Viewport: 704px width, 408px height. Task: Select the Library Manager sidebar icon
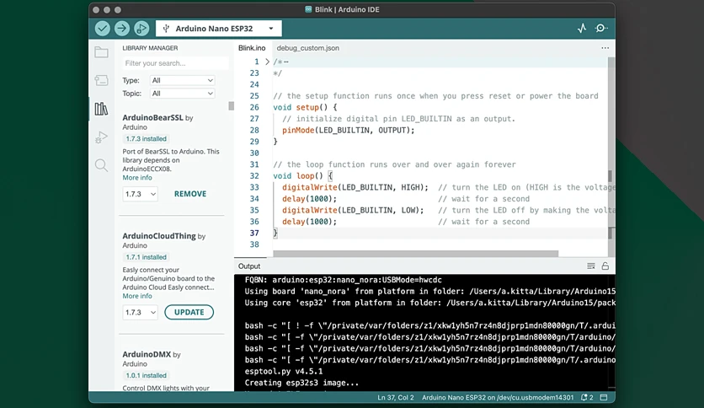101,109
